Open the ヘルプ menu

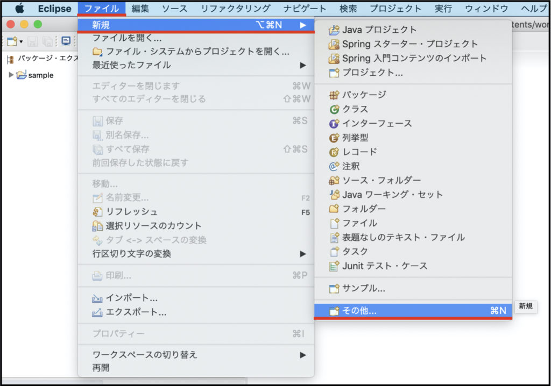click(x=534, y=9)
